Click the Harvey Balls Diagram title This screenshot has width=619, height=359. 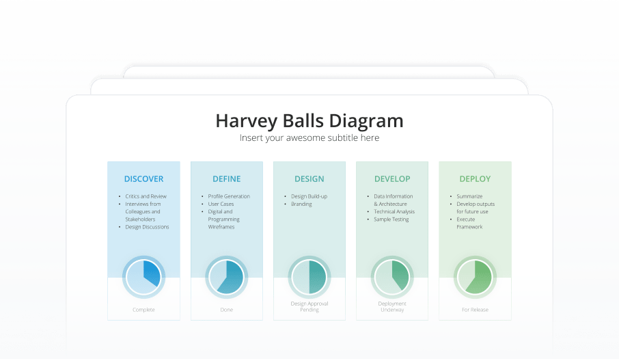(309, 121)
